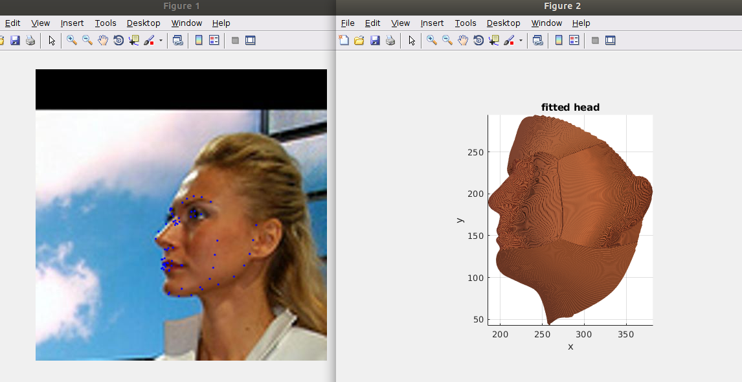Expand brush color dropdown arrow in Figure 2
The image size is (742, 382).
[x=521, y=40]
